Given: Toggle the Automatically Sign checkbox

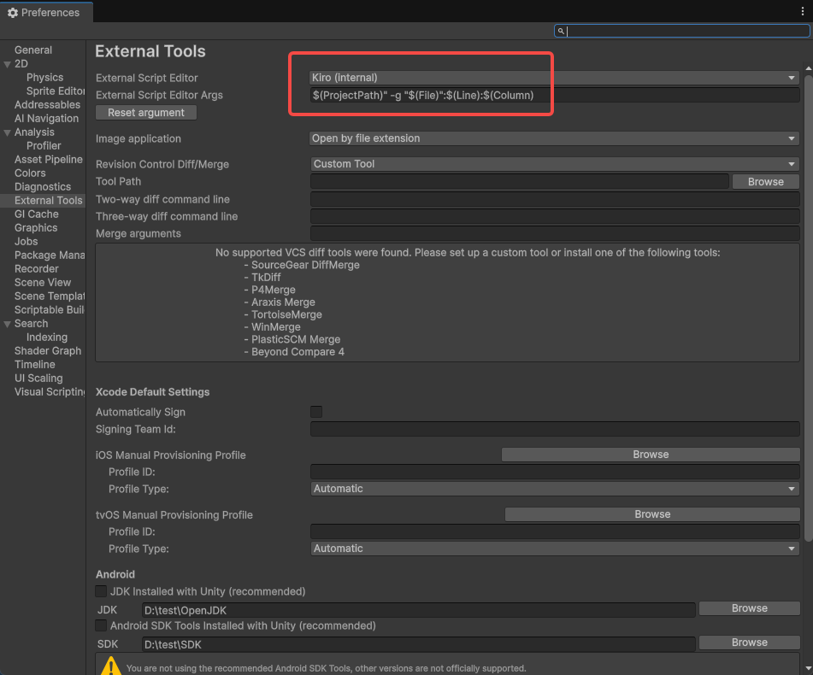Looking at the screenshot, I should coord(316,412).
